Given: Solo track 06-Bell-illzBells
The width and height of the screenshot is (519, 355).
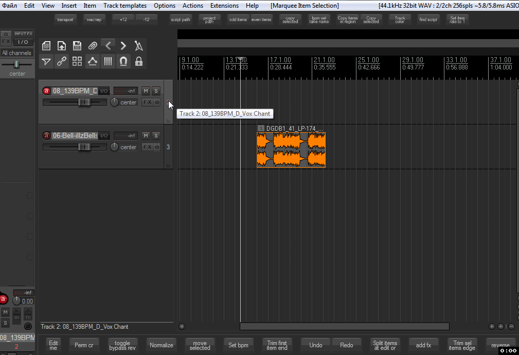Looking at the screenshot, I should point(156,135).
